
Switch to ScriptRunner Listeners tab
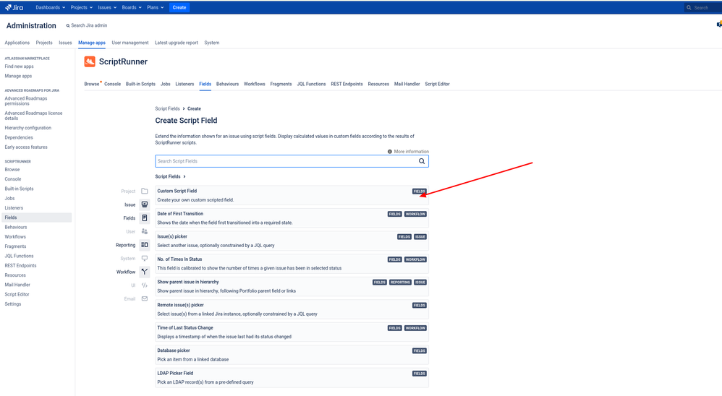click(184, 84)
